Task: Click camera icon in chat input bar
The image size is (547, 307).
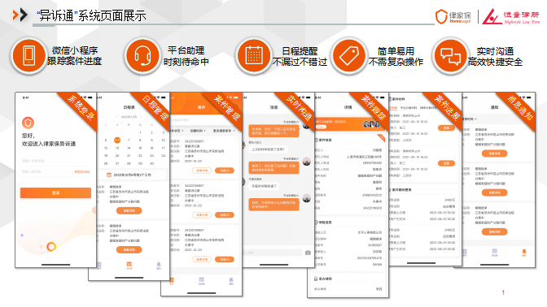Action: click(308, 253)
